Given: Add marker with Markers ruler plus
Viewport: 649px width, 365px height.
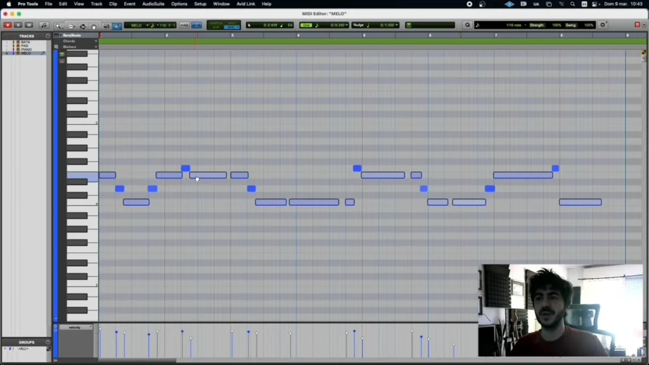Looking at the screenshot, I should [x=96, y=47].
